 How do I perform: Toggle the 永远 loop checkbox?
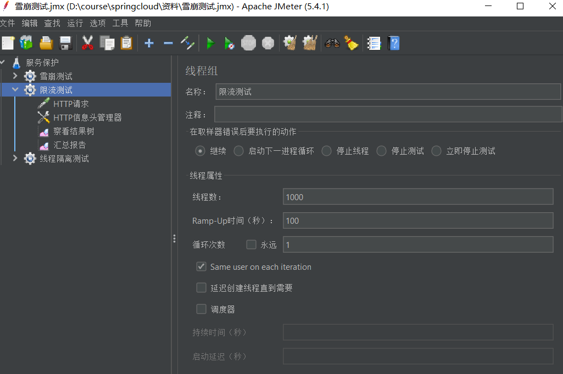(x=252, y=245)
